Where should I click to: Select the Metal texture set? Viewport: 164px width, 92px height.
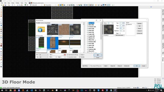91,40
